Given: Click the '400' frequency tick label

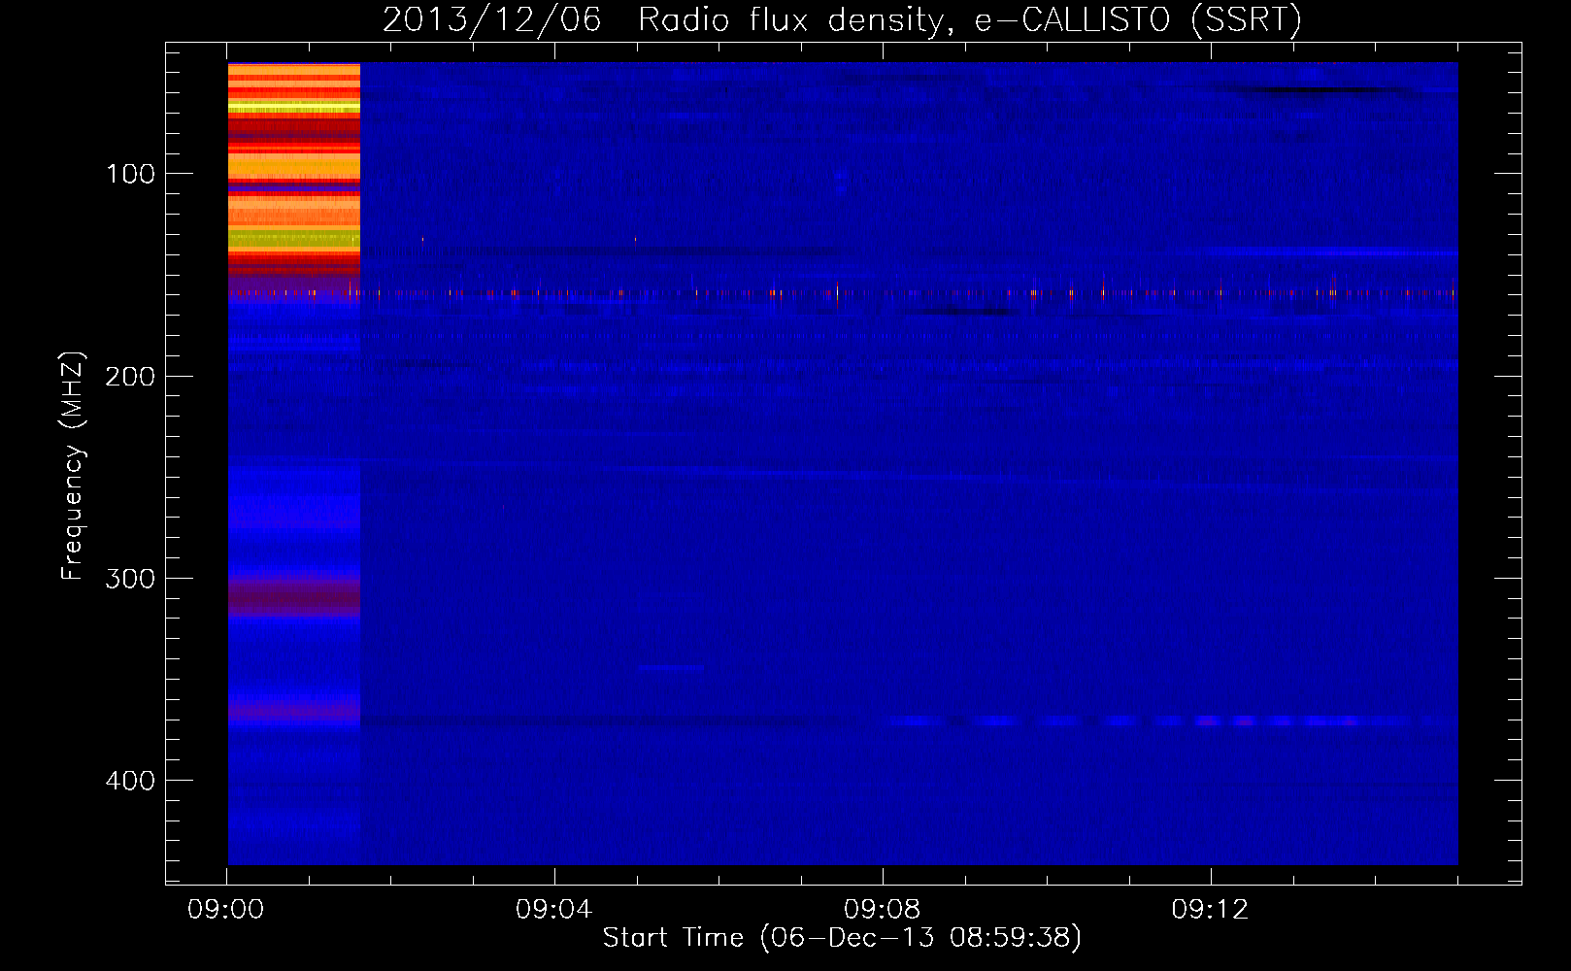Looking at the screenshot, I should point(130,781).
